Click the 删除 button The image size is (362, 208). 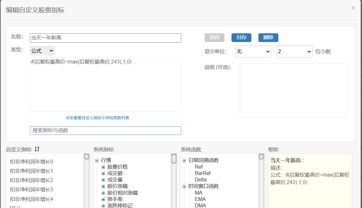268,37
